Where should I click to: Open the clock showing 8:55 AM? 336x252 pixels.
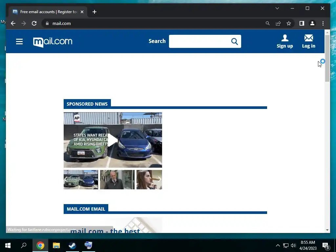[308, 245]
